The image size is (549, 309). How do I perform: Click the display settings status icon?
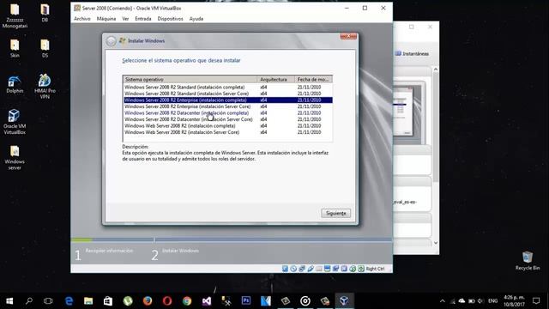[327, 269]
